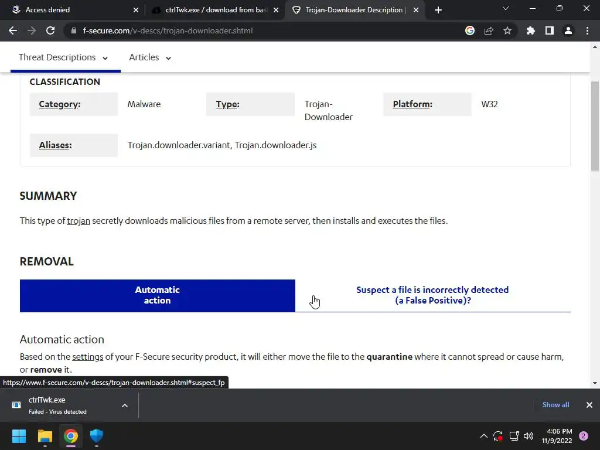Click the forward navigation arrow
This screenshot has height=450, width=600.
32,30
